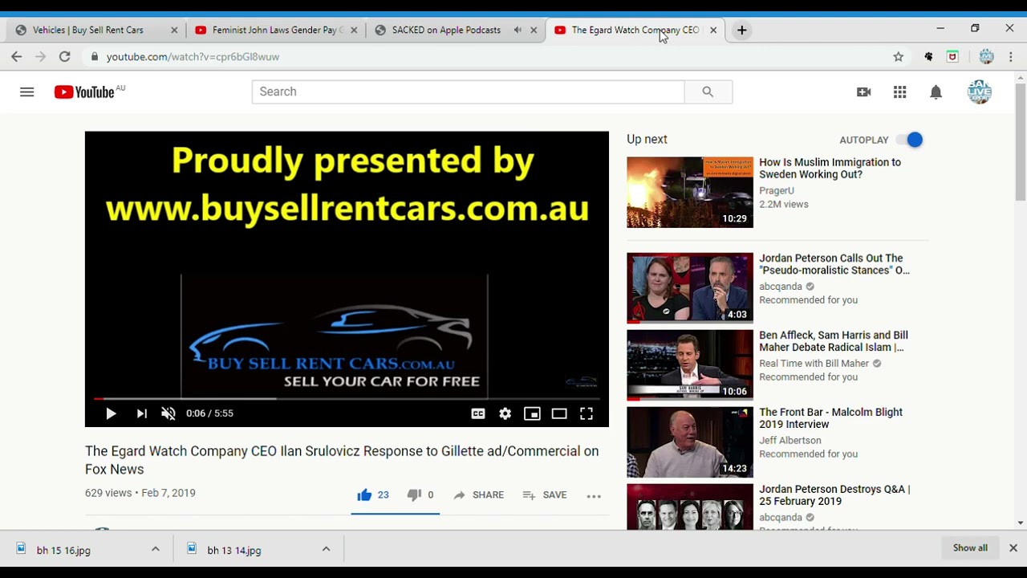
Task: Open How Is Muslim Immigration in Sweden thumbnail
Action: click(690, 192)
